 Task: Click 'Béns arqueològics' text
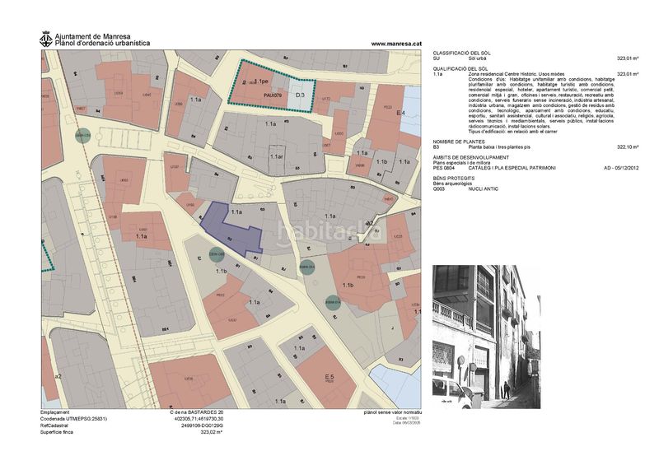(x=451, y=184)
